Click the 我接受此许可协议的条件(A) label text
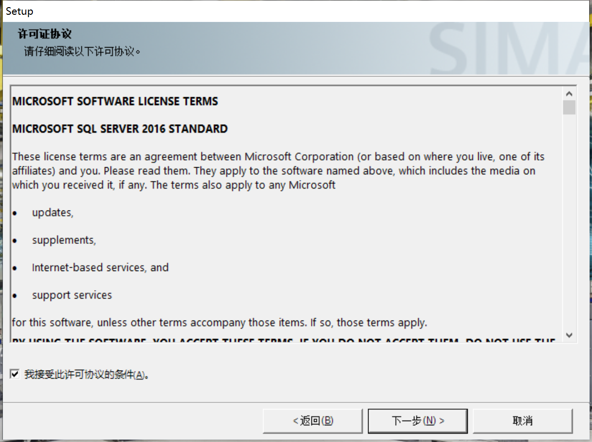Image resolution: width=592 pixels, height=442 pixels. pyautogui.click(x=87, y=374)
